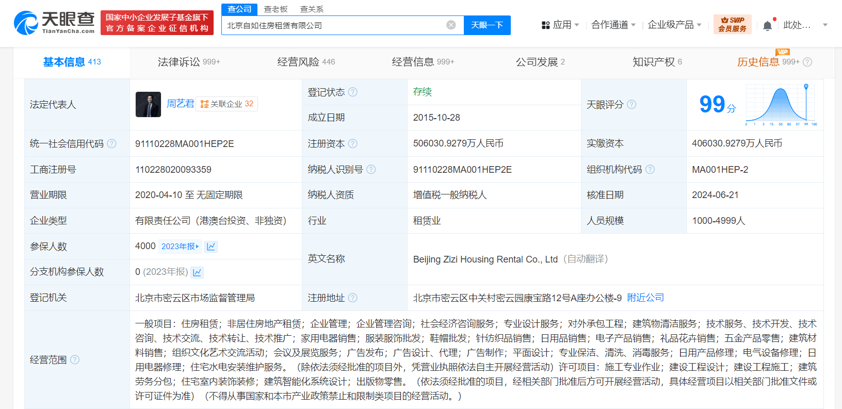Viewport: 842px width, 409px height.
Task: Select the 基本信息 tab
Action: [x=72, y=62]
